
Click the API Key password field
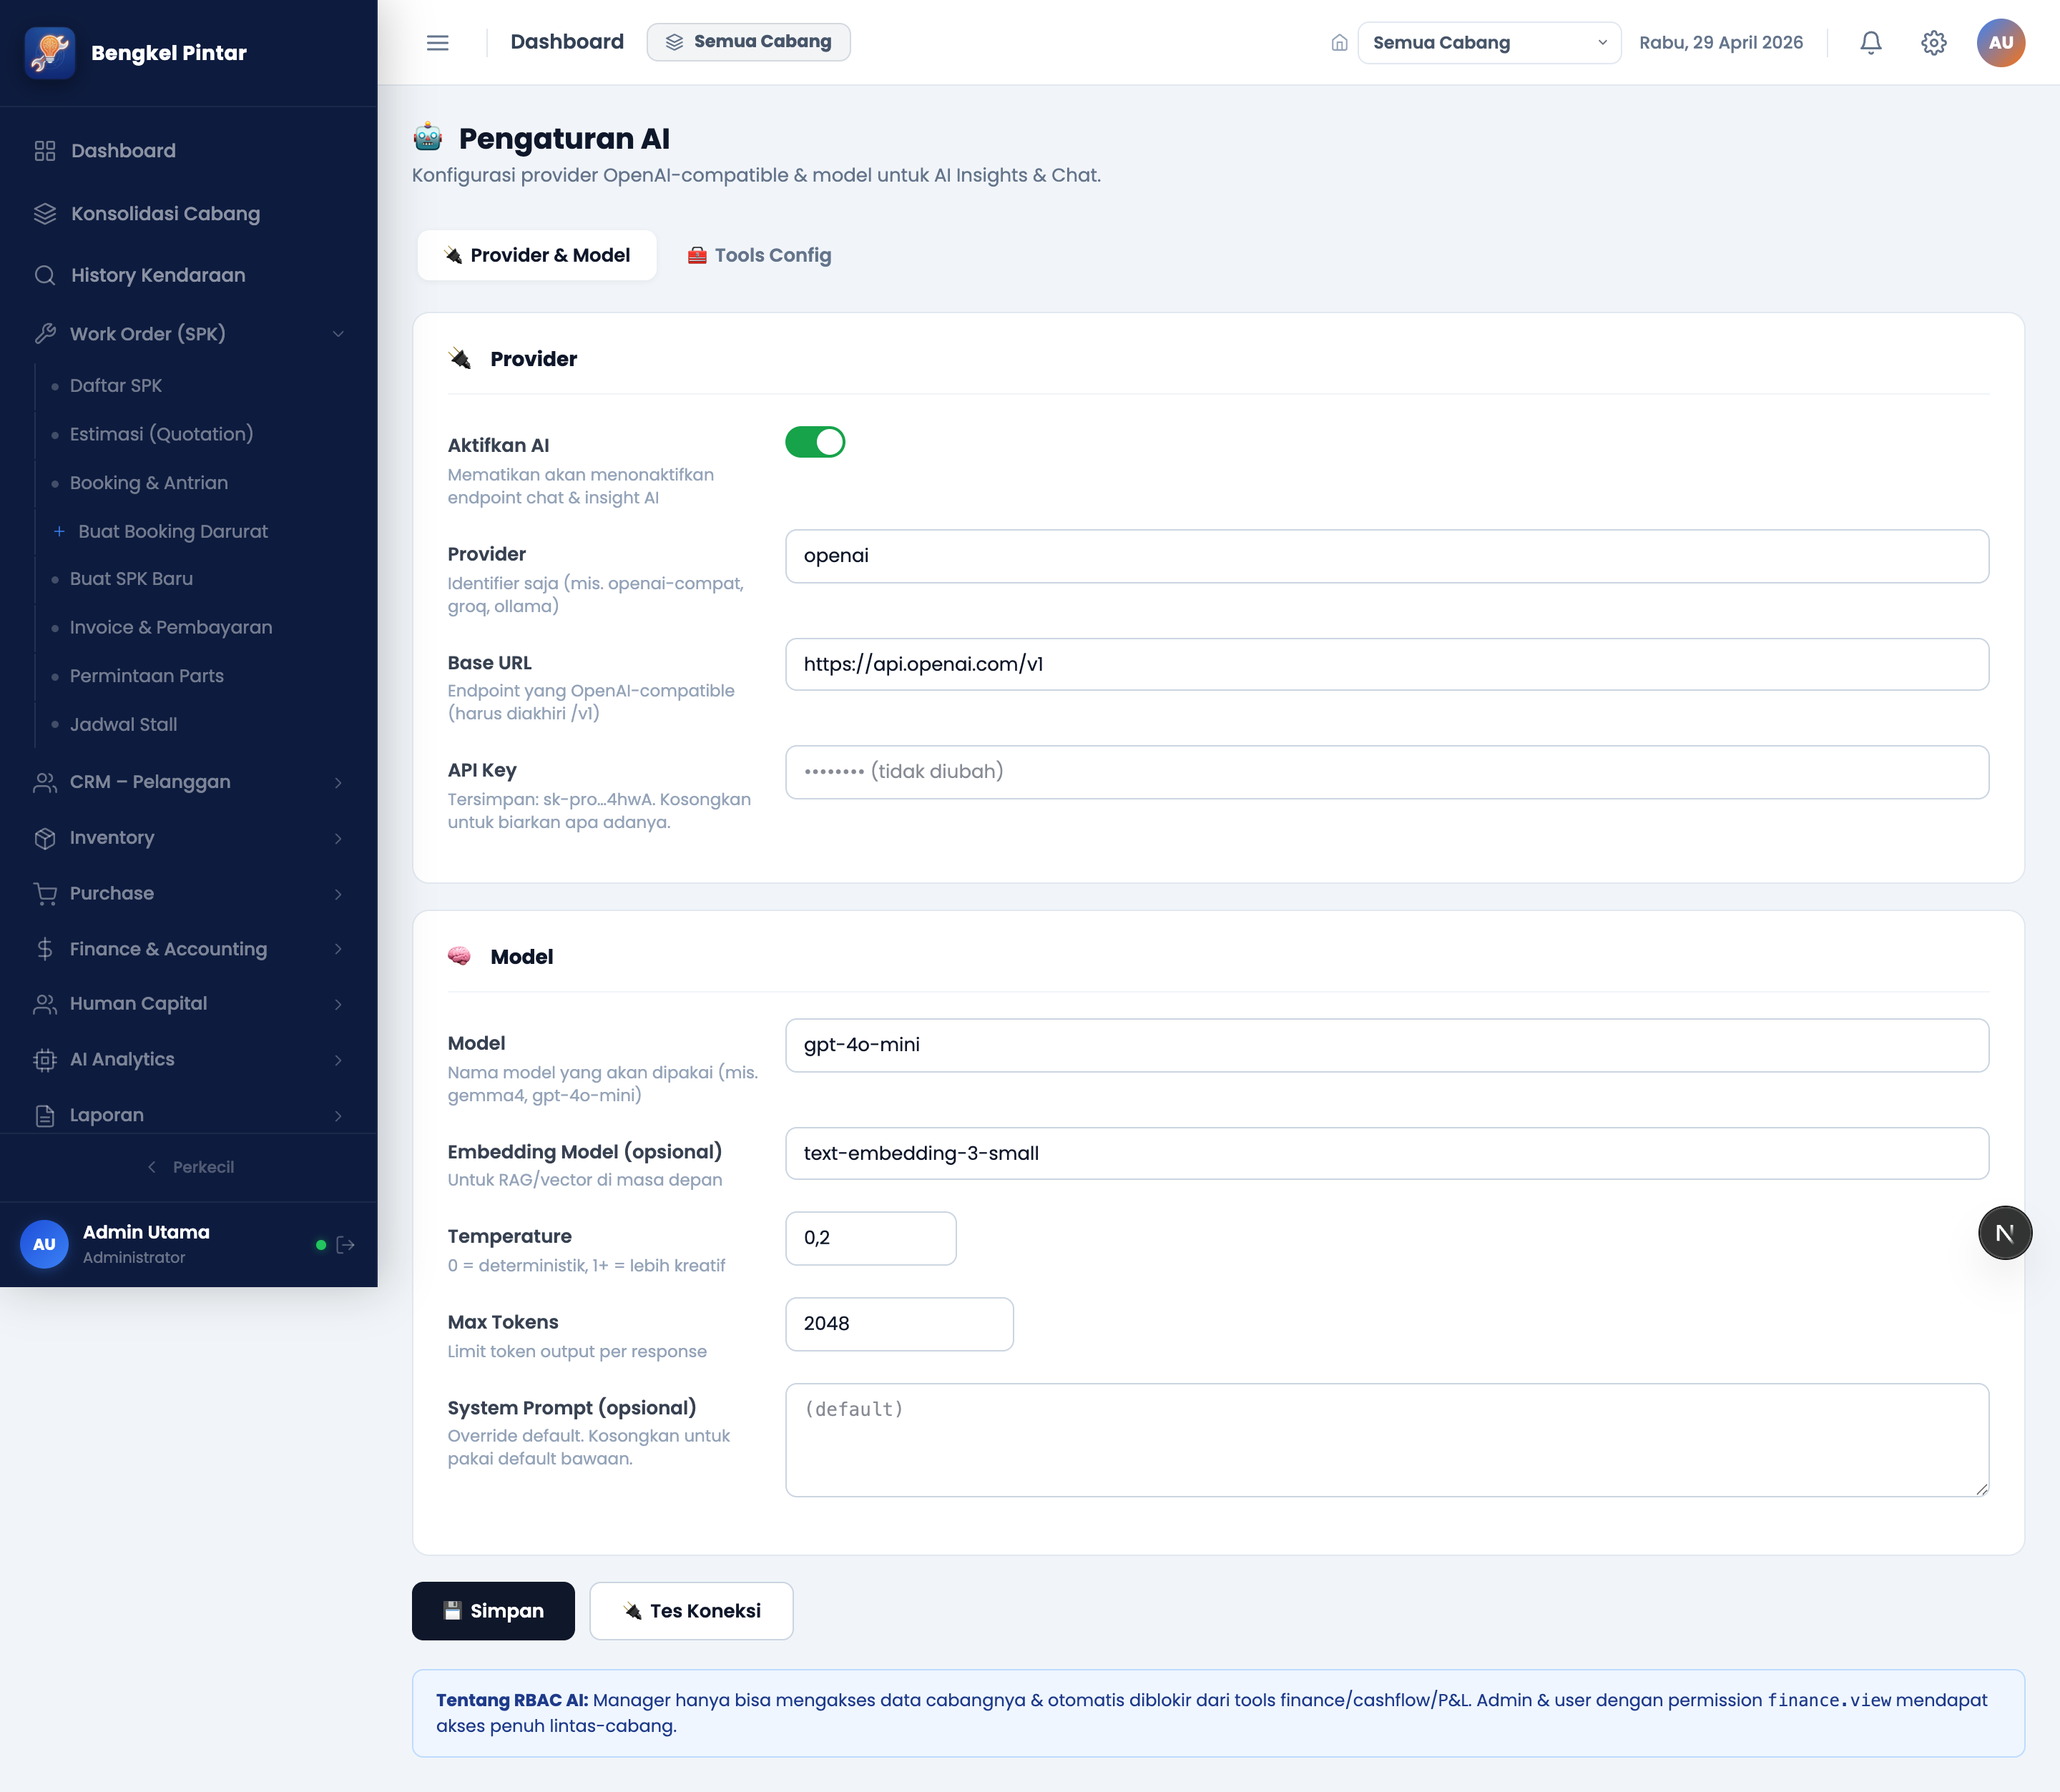coord(1387,772)
